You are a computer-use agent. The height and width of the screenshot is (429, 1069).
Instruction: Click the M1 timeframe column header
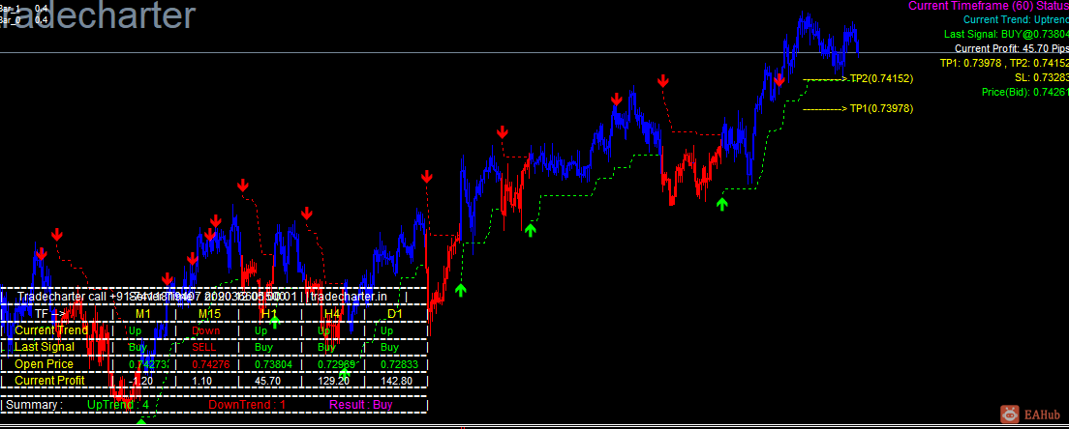pyautogui.click(x=143, y=314)
